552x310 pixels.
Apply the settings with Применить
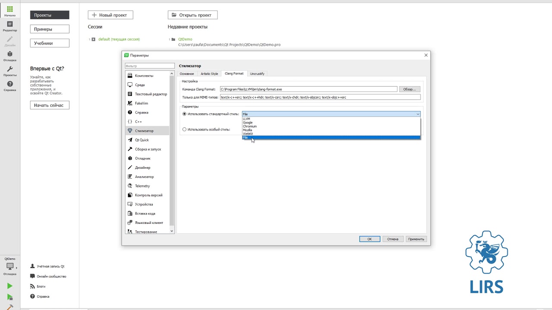coord(416,239)
